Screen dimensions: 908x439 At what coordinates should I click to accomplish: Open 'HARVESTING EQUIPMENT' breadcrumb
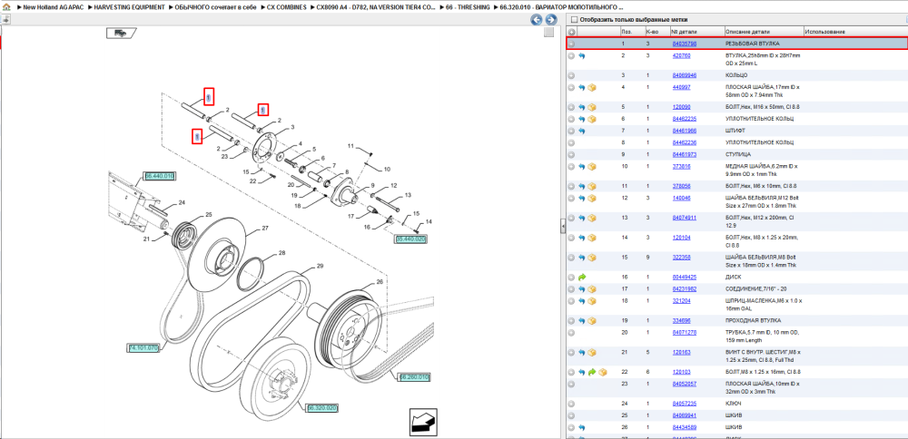click(131, 7)
